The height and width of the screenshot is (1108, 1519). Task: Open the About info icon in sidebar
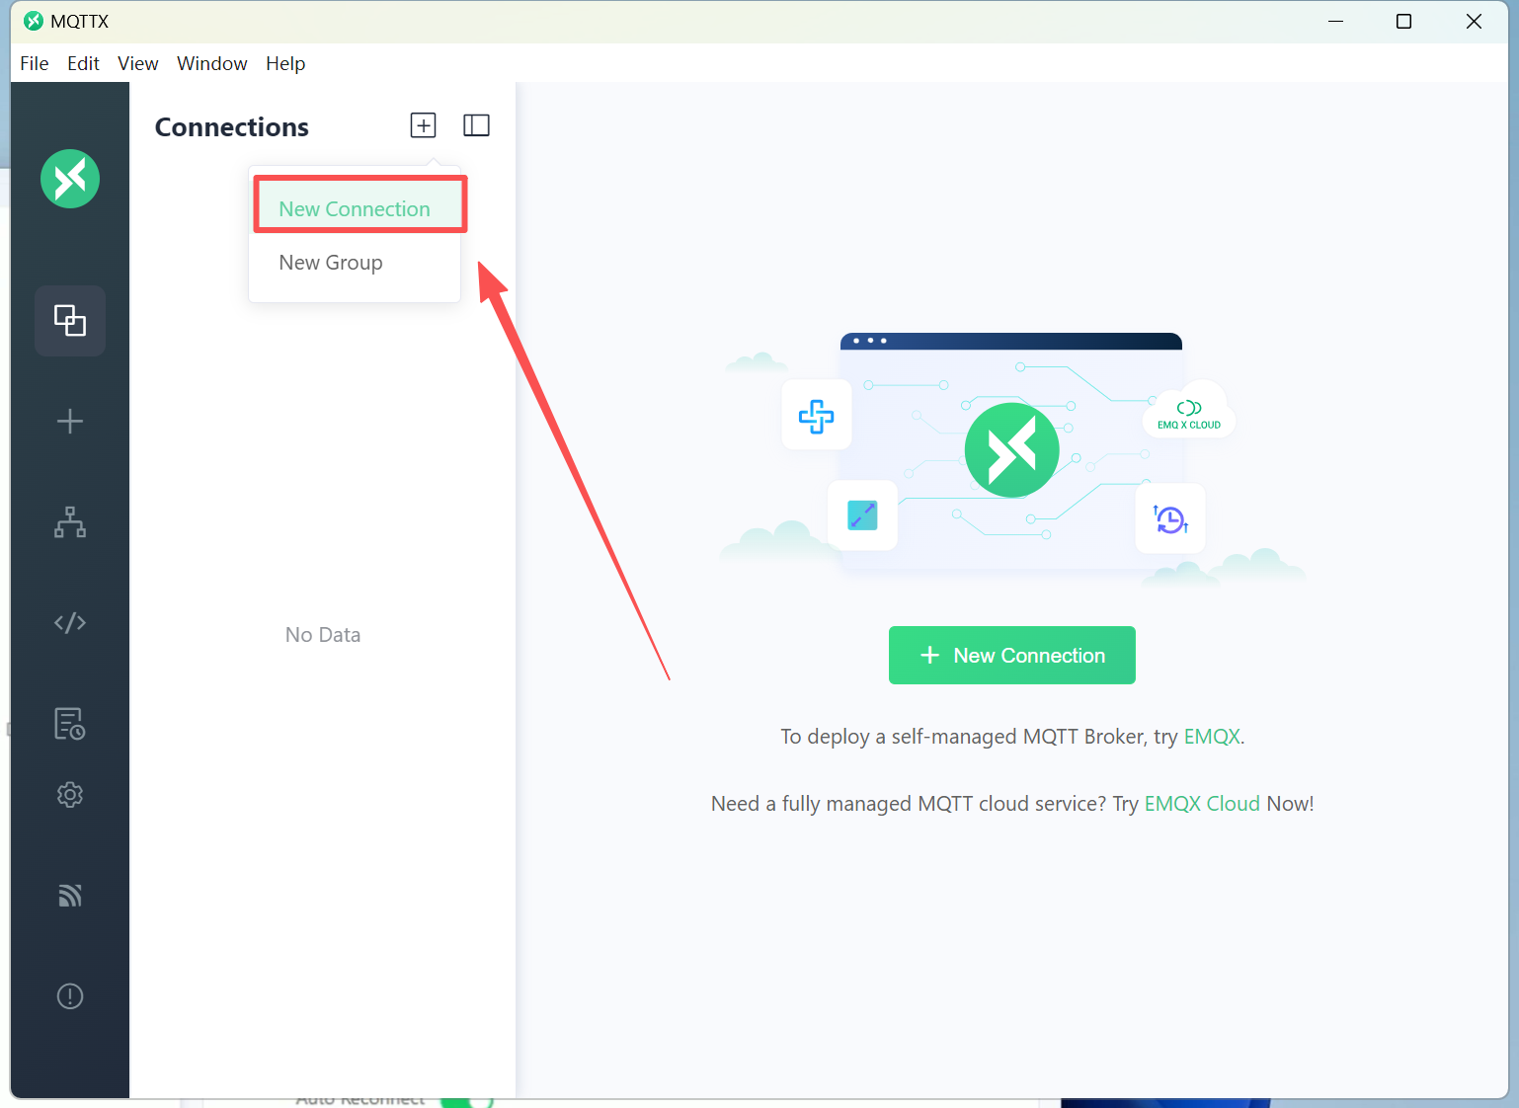(70, 996)
